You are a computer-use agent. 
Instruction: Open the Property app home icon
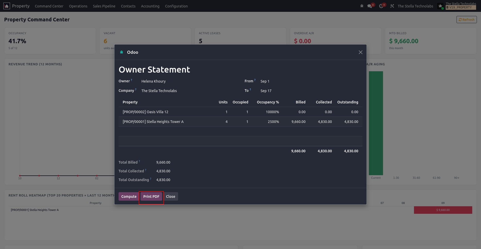[x=7, y=6]
